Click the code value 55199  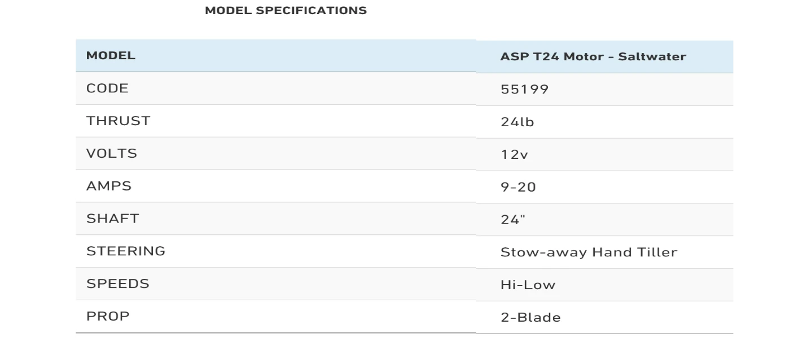click(x=524, y=89)
